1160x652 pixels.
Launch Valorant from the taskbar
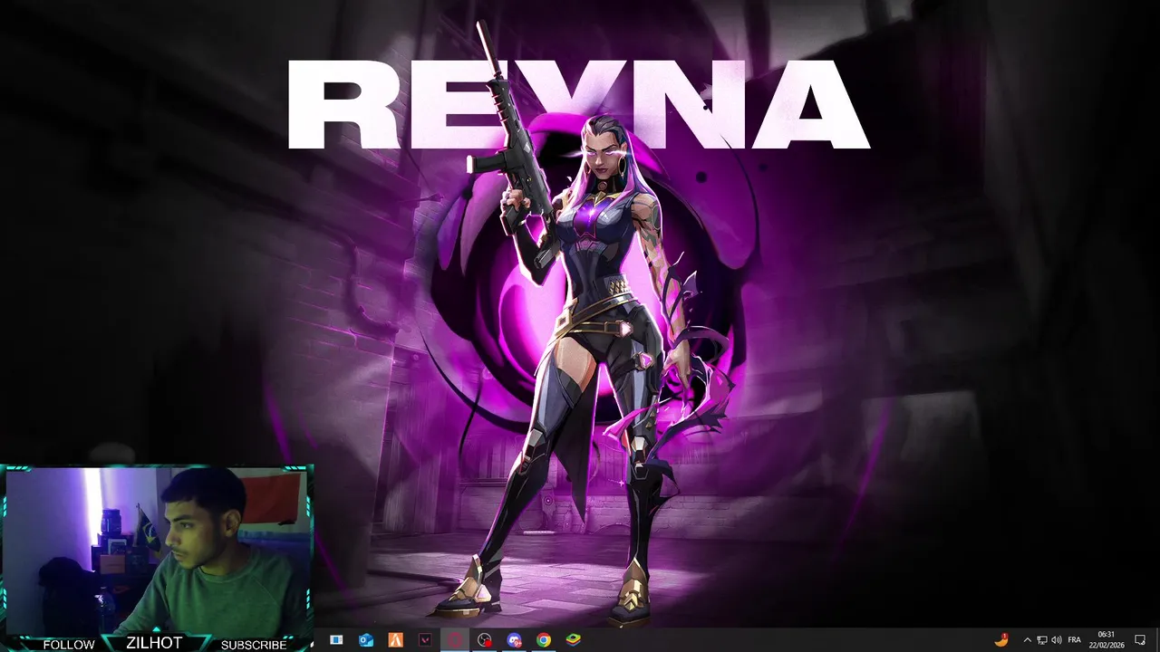click(x=425, y=640)
